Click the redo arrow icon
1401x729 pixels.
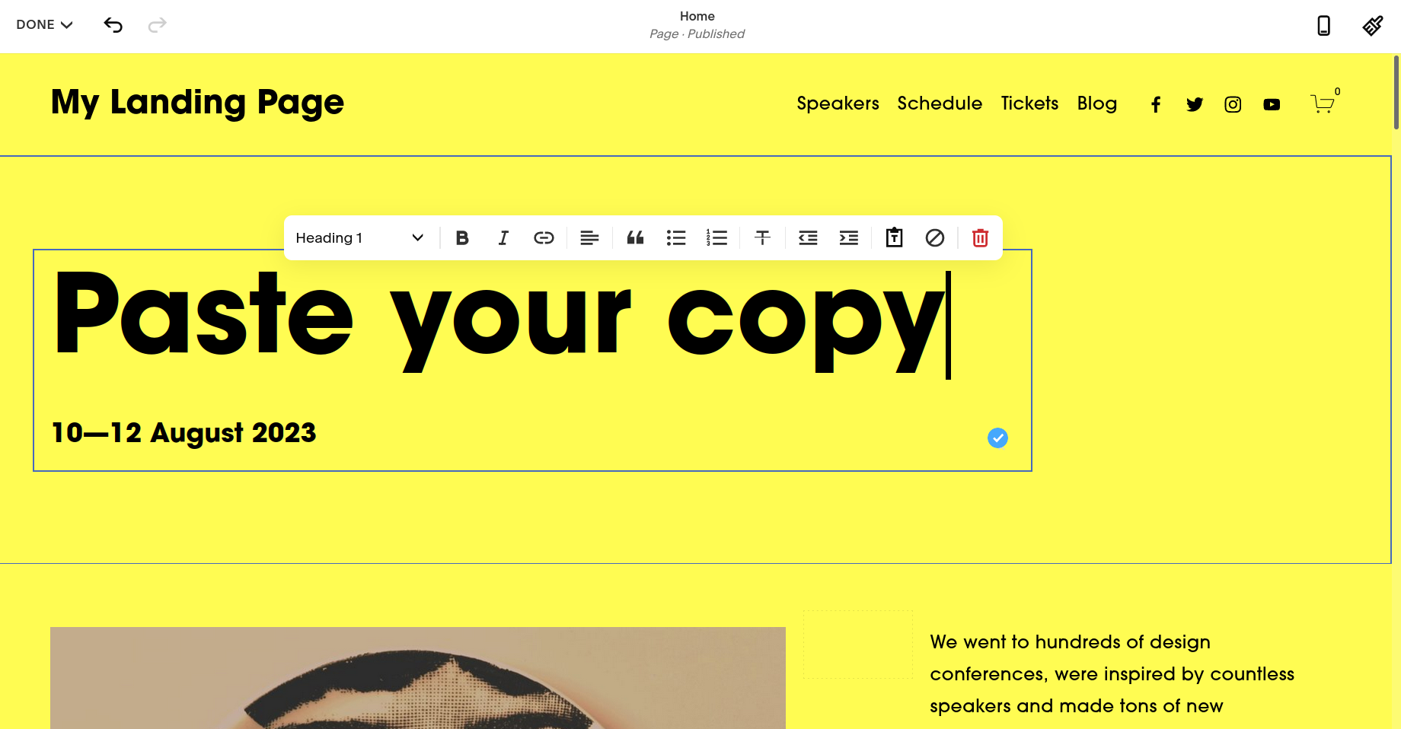click(x=157, y=25)
